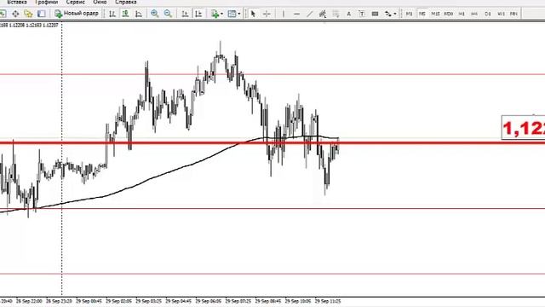Click the '29 Sep 06:06' time label
545x307 pixels.
(208, 301)
